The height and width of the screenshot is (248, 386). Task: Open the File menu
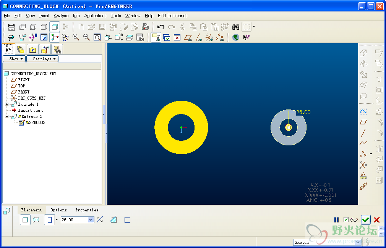coord(7,16)
